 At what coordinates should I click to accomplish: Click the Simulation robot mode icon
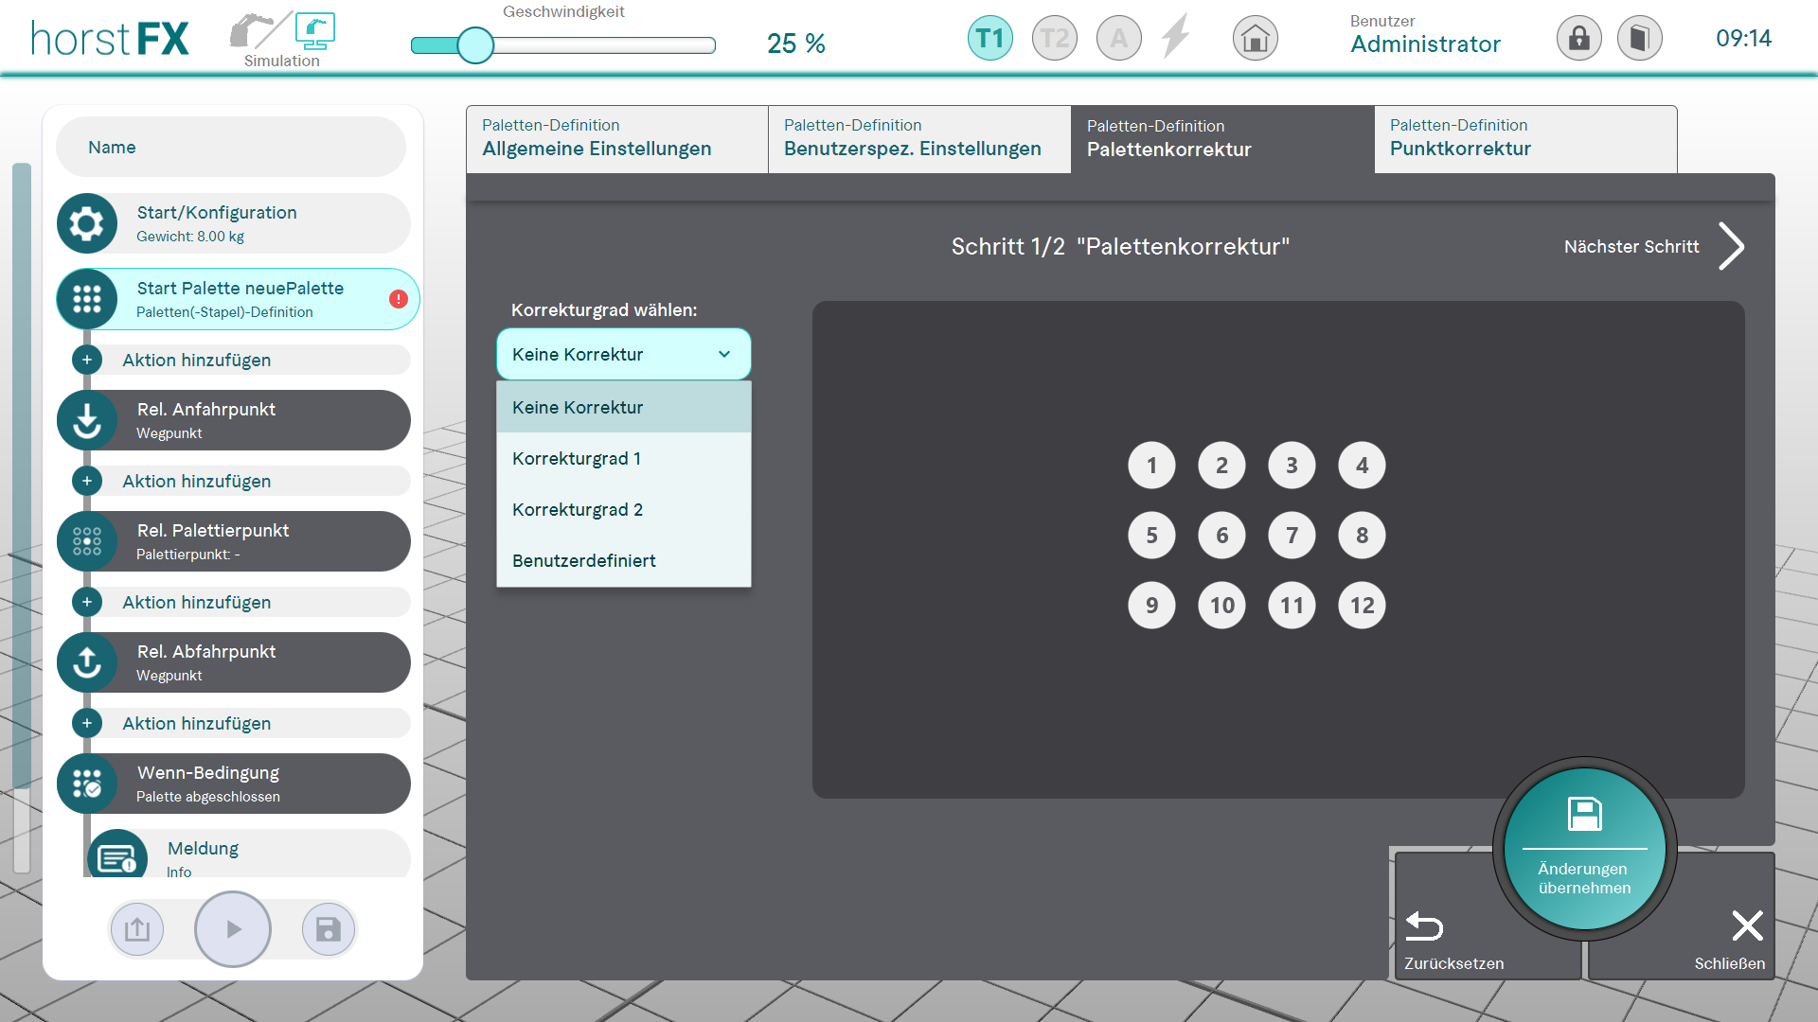tap(313, 31)
